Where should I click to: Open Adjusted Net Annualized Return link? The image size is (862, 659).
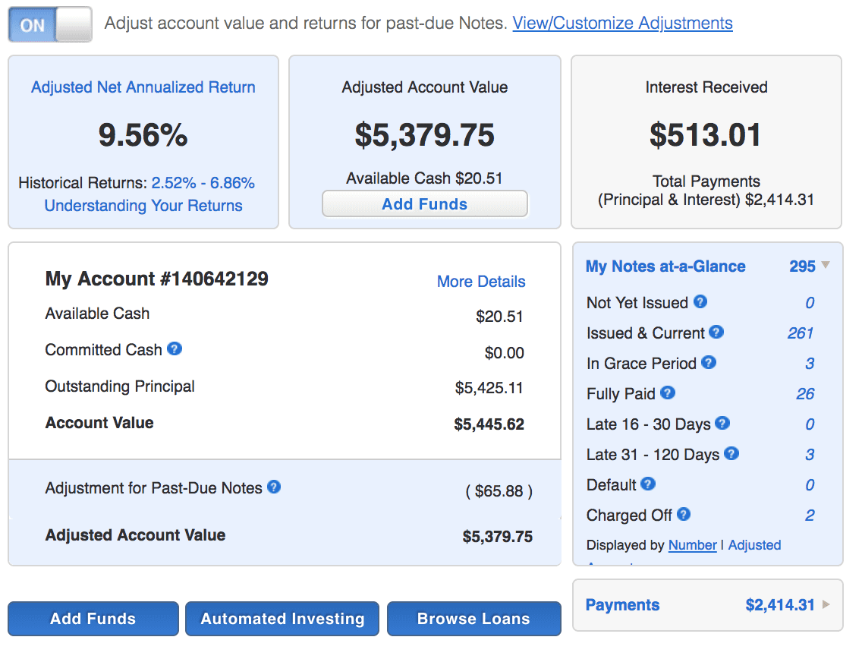pos(143,87)
